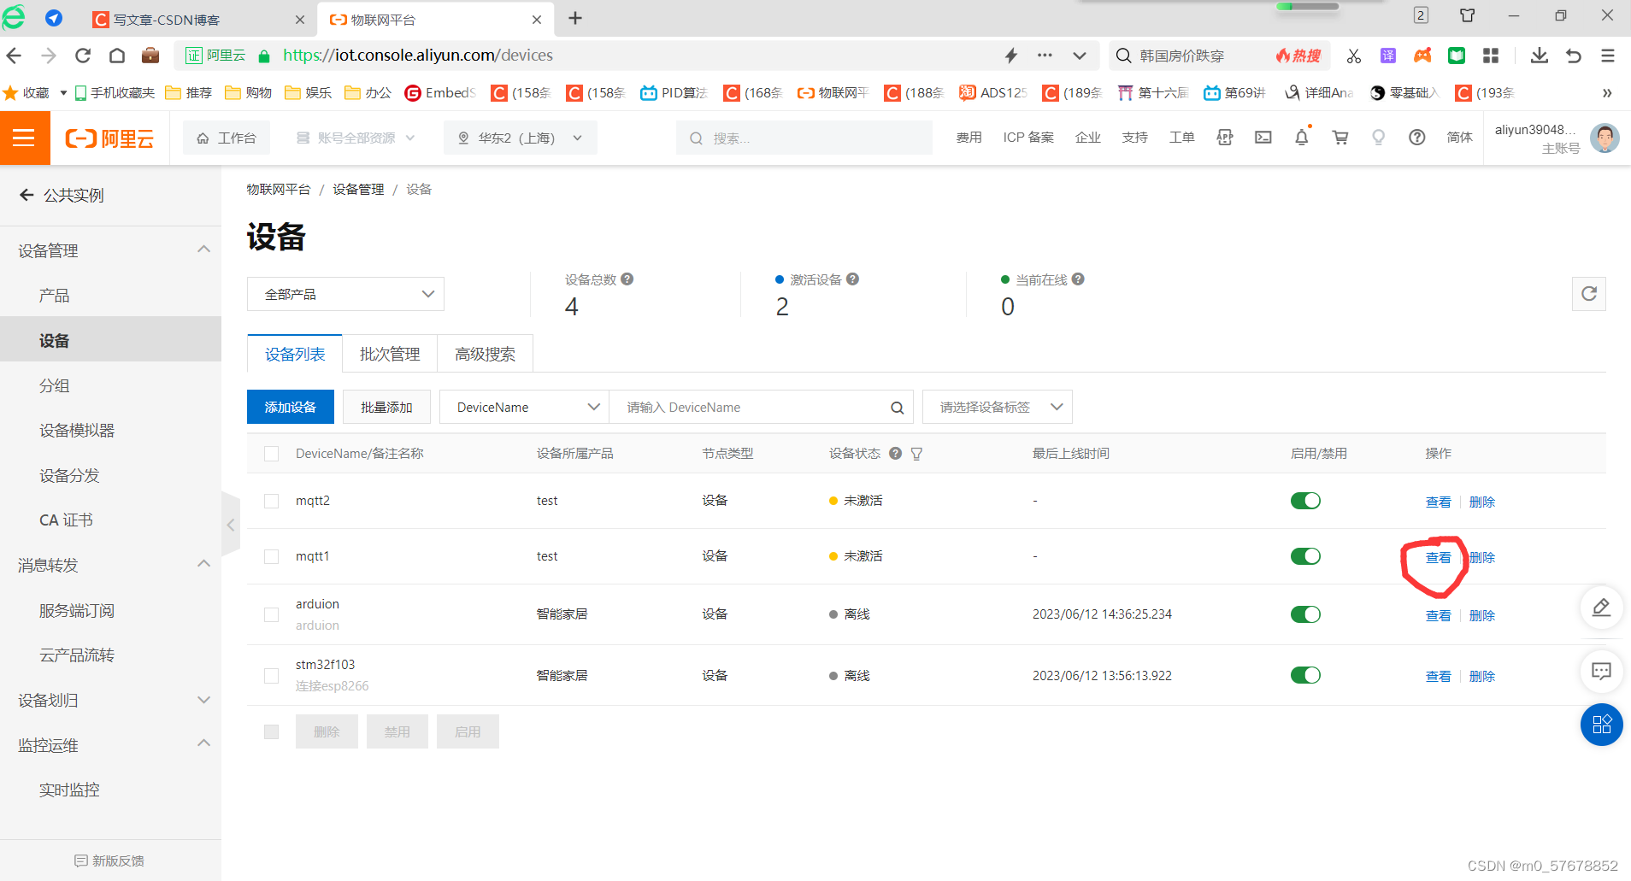Focus the top console search box
The height and width of the screenshot is (881, 1631).
point(804,138)
